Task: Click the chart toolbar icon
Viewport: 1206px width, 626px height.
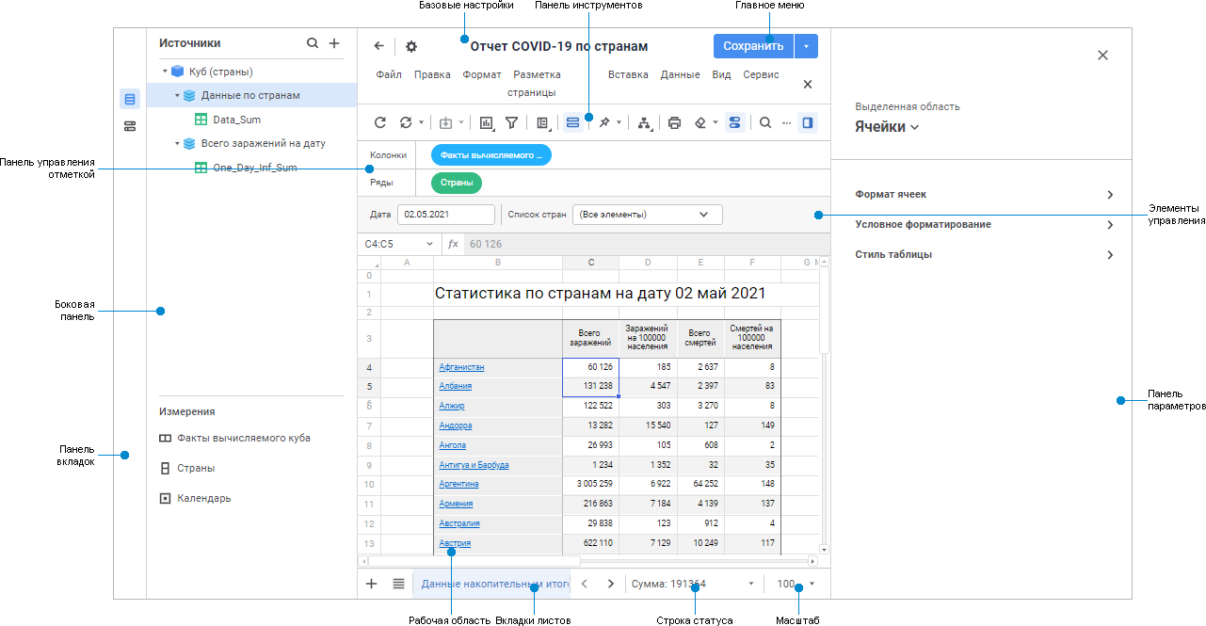Action: 487,122
